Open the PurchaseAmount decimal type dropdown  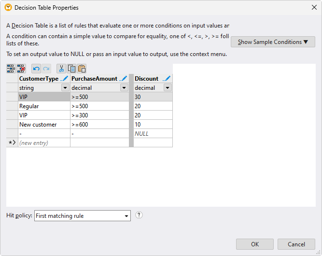[124, 88]
